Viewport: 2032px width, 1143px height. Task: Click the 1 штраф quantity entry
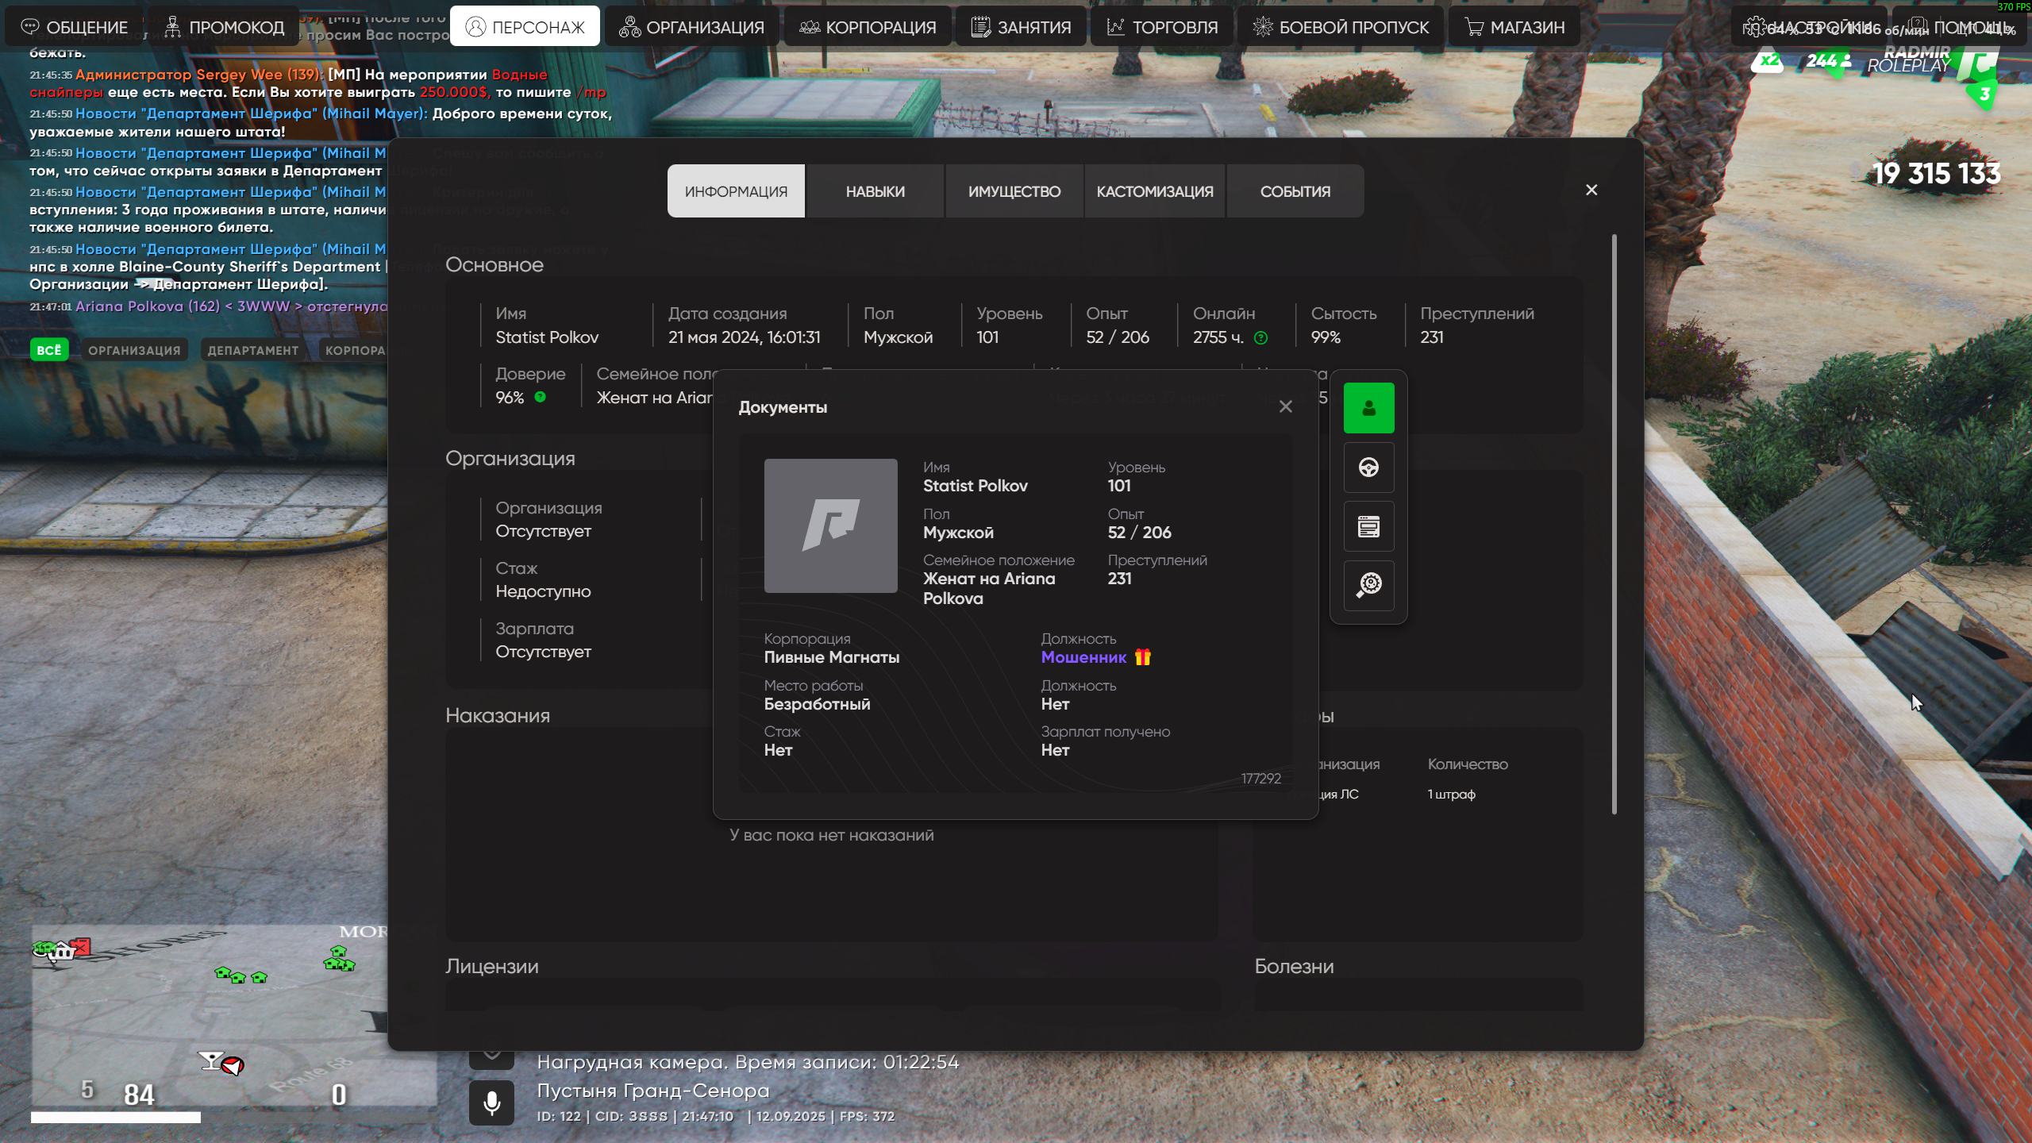click(x=1451, y=795)
